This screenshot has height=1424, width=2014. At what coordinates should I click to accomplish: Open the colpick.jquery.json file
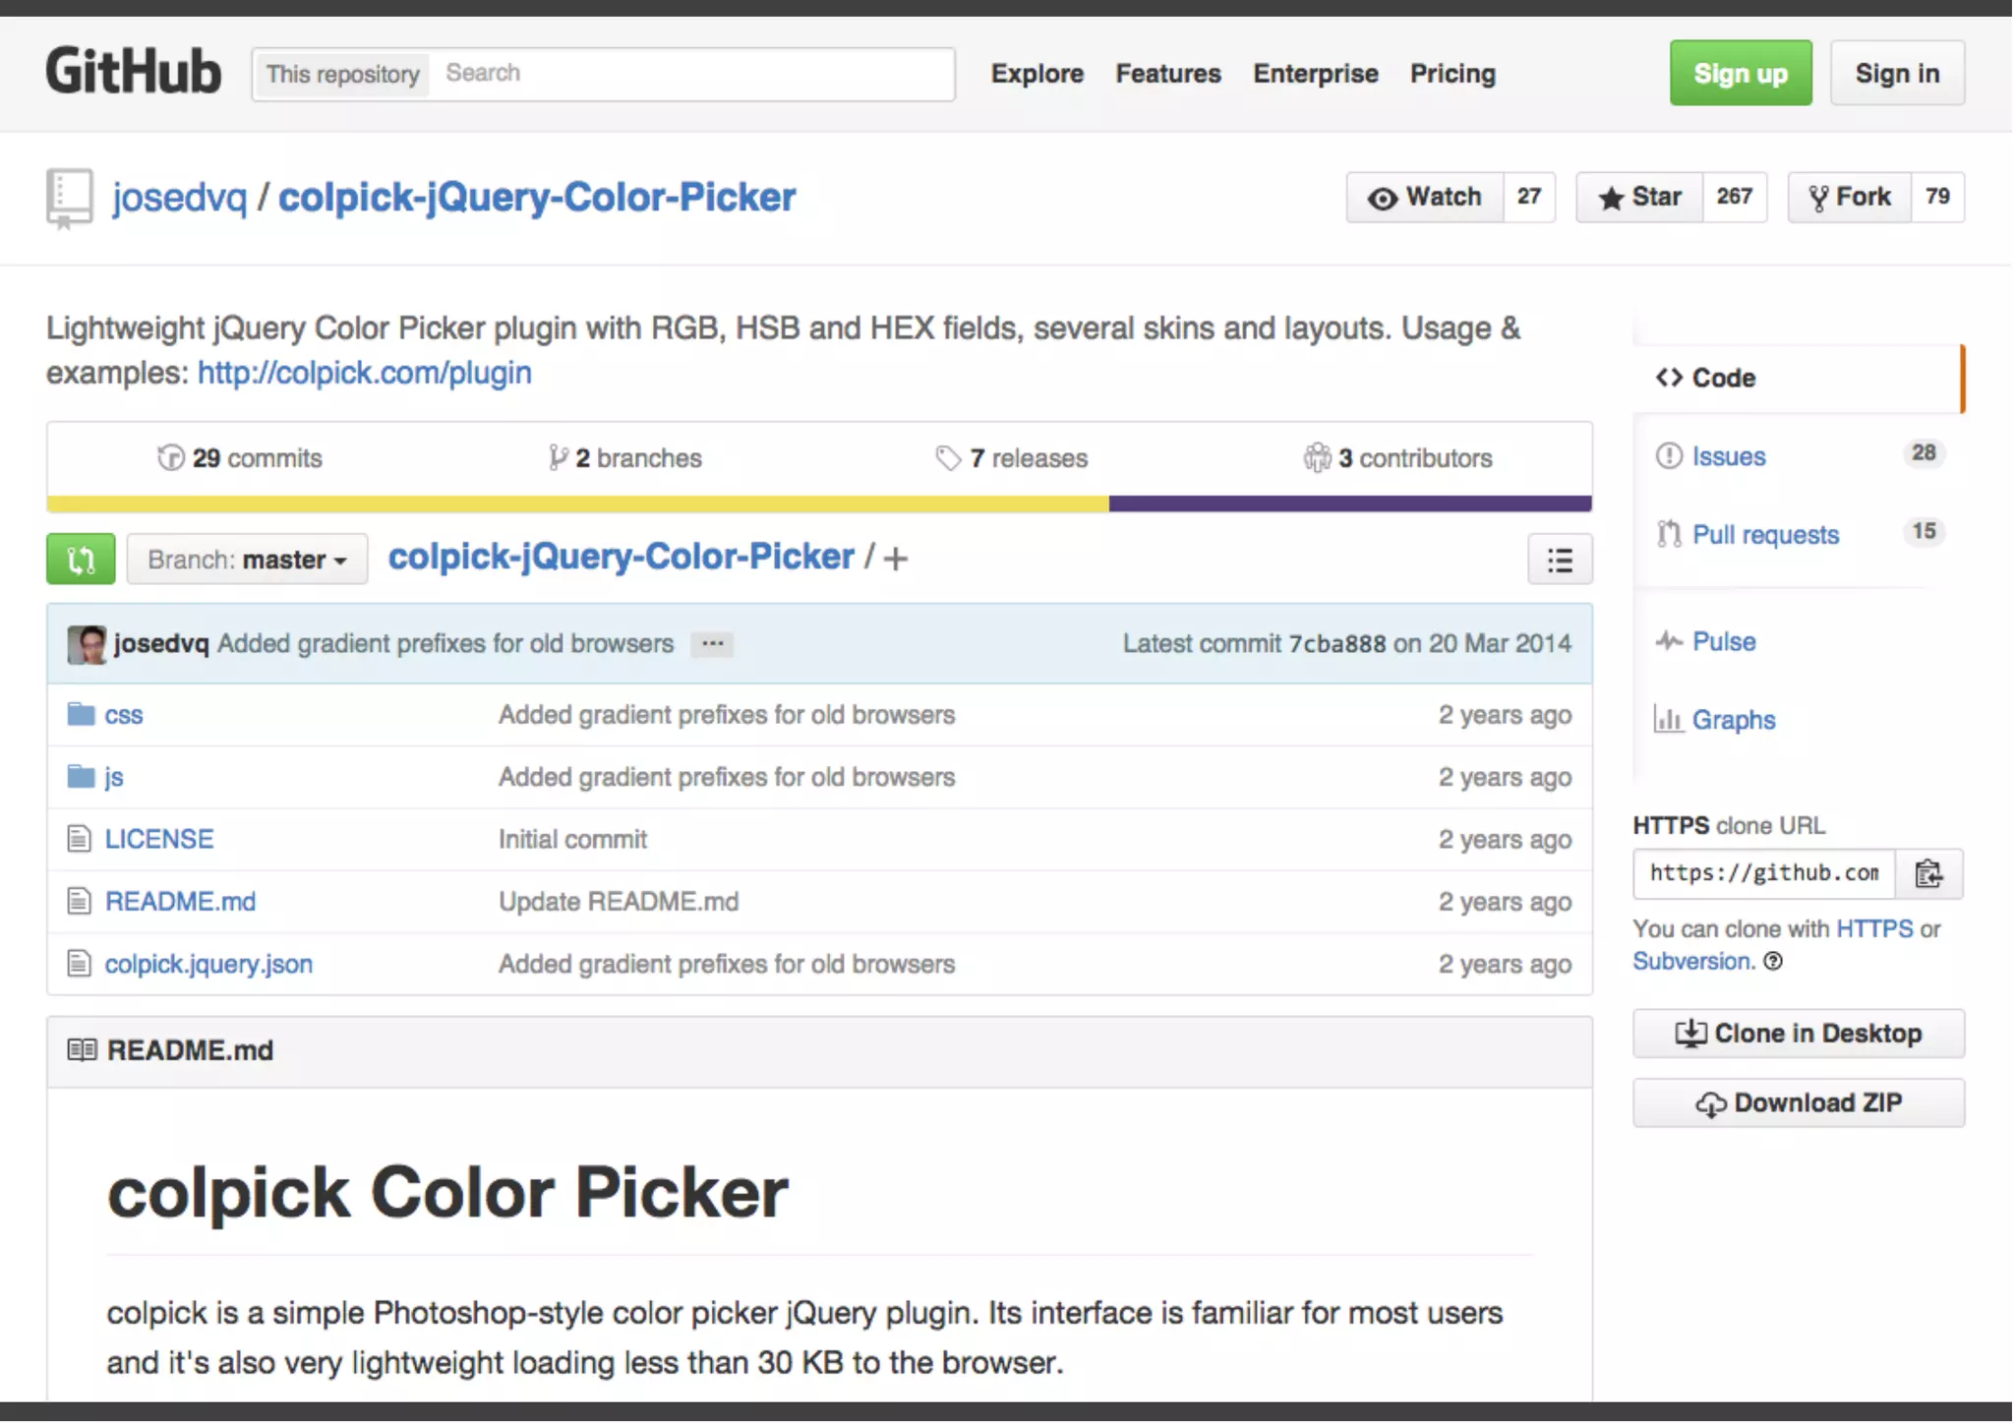tap(208, 964)
